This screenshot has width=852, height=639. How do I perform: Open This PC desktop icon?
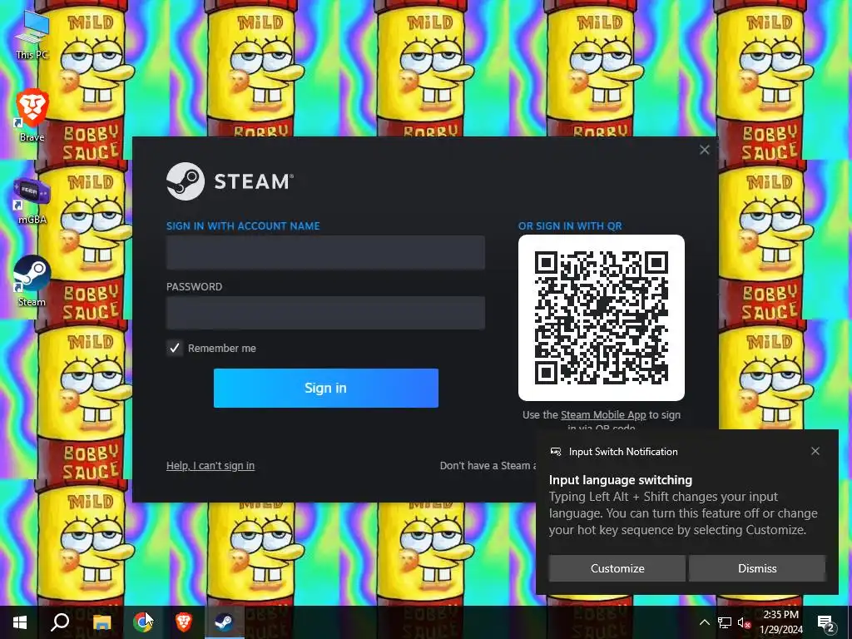[32, 34]
